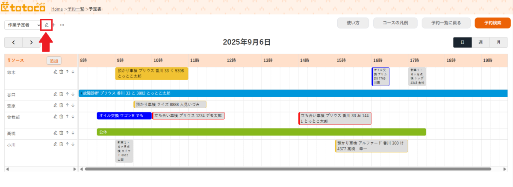Viewport: 513px width, 187px height.
Task: Select the 日 day view
Action: [x=463, y=42]
